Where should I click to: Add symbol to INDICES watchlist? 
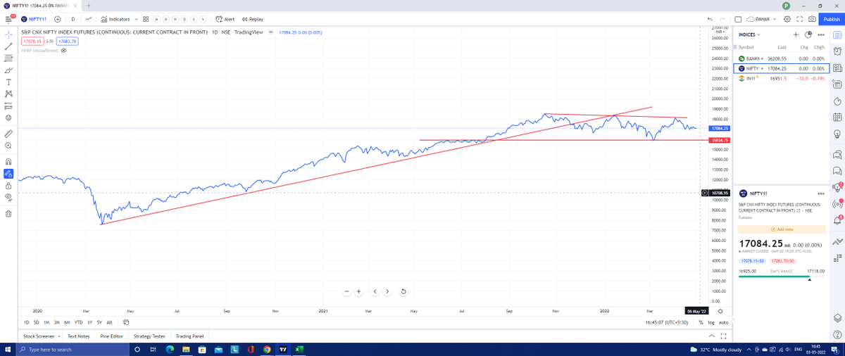(796, 34)
